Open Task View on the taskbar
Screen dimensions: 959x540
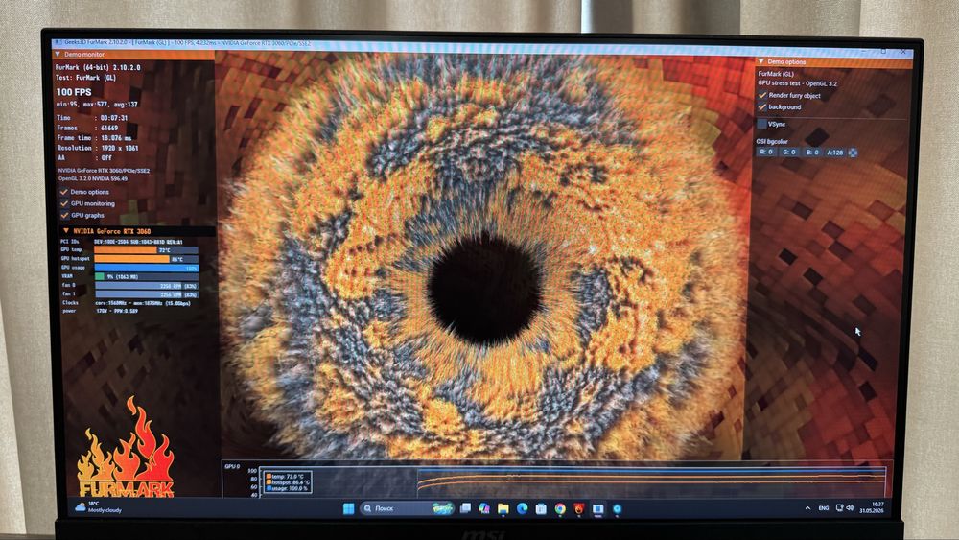pos(465,508)
